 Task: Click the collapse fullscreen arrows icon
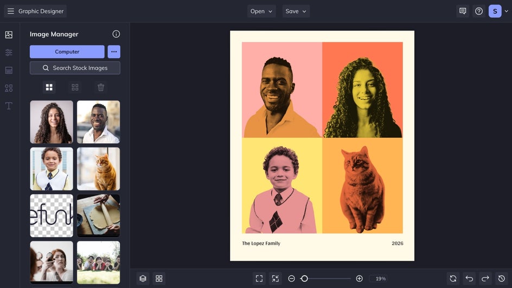(276, 279)
